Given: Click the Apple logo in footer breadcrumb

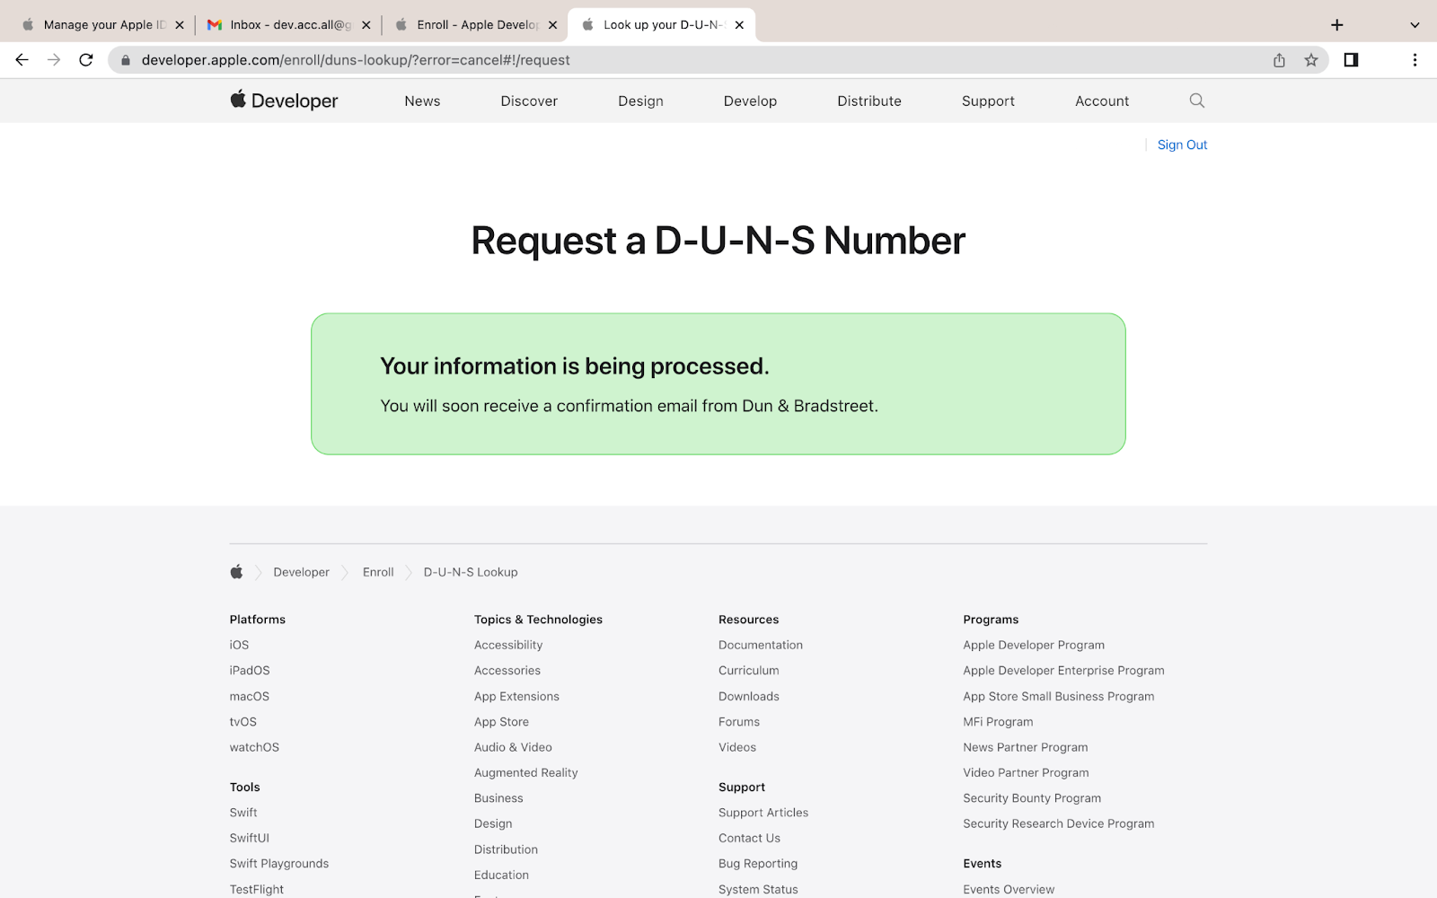Looking at the screenshot, I should [236, 572].
